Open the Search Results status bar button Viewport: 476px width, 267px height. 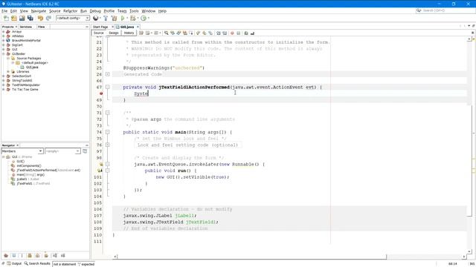coord(37,264)
